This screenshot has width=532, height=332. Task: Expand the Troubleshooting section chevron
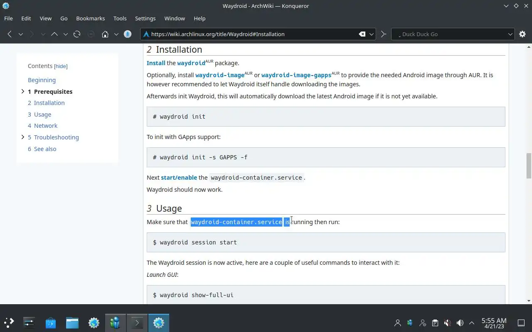[23, 137]
